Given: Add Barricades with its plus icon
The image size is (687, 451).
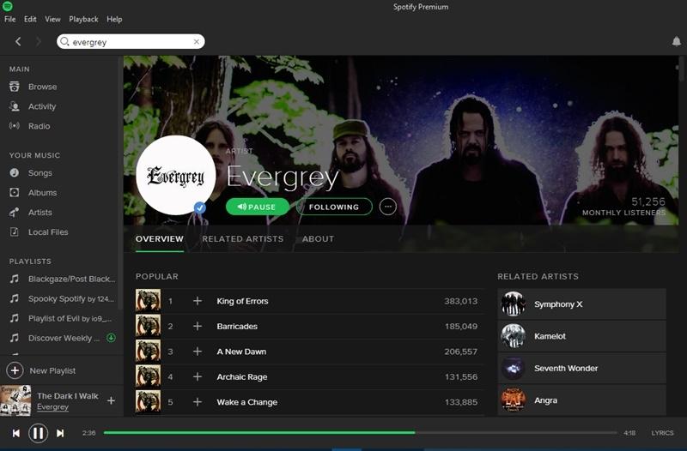Looking at the screenshot, I should (x=198, y=327).
